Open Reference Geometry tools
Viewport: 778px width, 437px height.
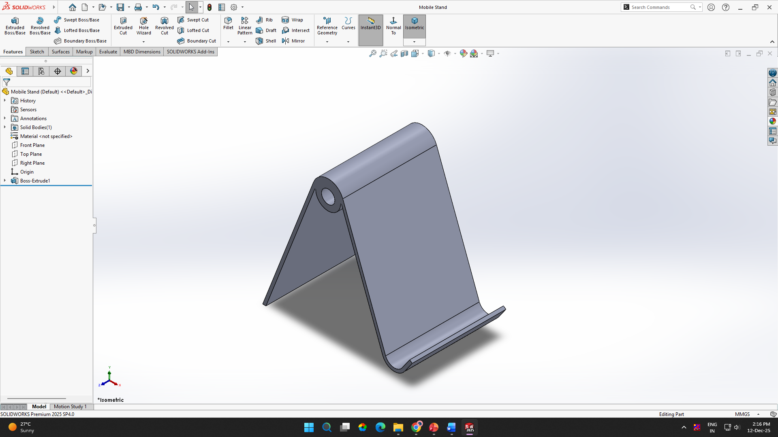coord(327,26)
